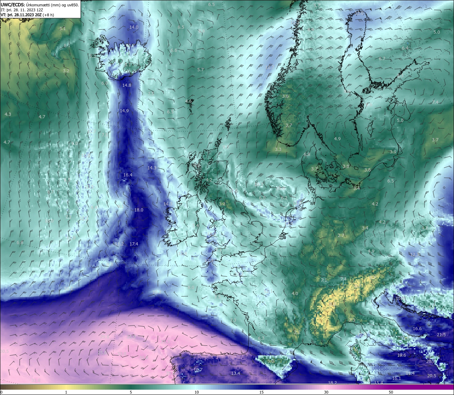Click the 5 tick on the color scale
Viewport: 454px width, 395px height.
click(131, 392)
